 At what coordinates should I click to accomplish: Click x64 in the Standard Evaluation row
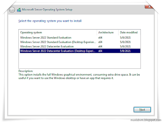click(100, 38)
